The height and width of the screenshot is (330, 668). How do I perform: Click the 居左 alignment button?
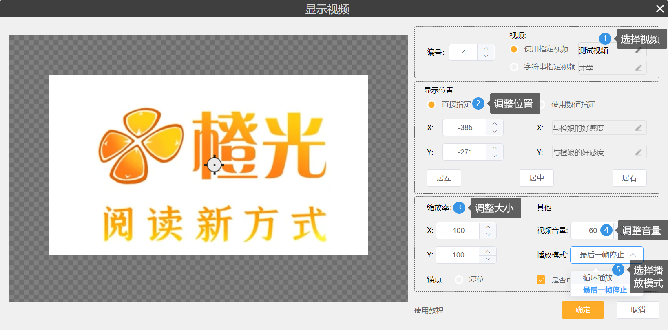[444, 178]
